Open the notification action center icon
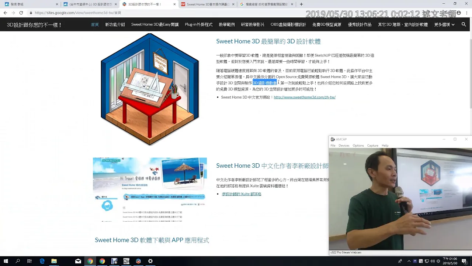 coord(465,261)
